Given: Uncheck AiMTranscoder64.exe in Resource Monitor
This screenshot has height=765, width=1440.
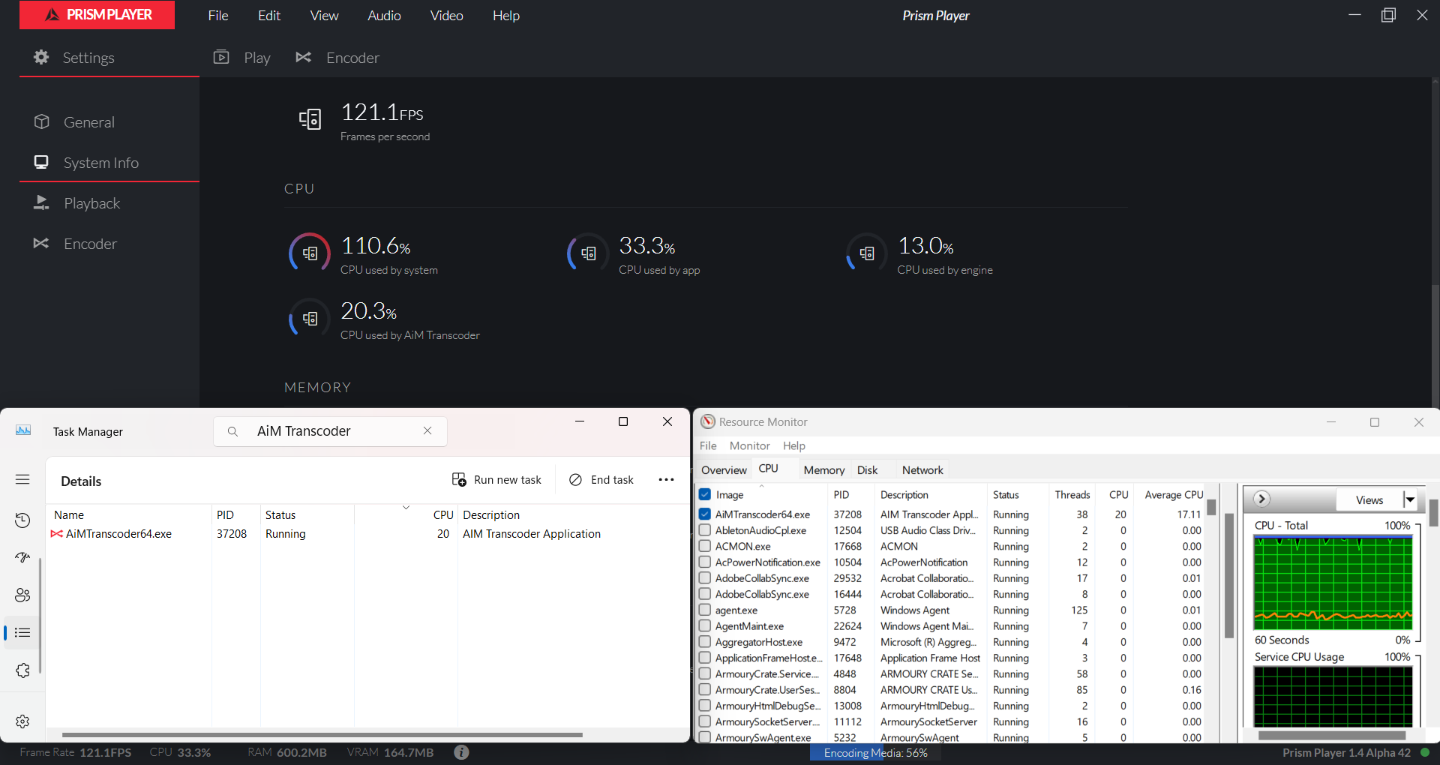Looking at the screenshot, I should 705,514.
